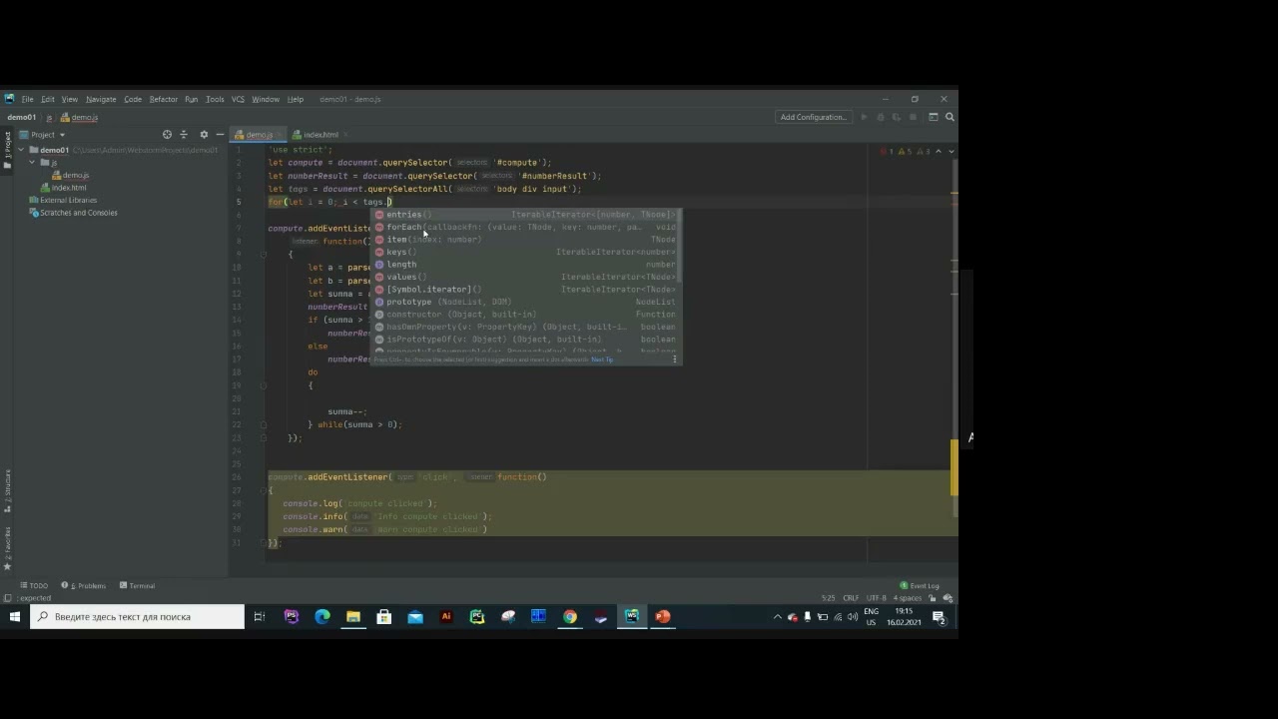Click Run with Coverage icon
Viewport: 1278px width, 719px height.
tap(896, 117)
